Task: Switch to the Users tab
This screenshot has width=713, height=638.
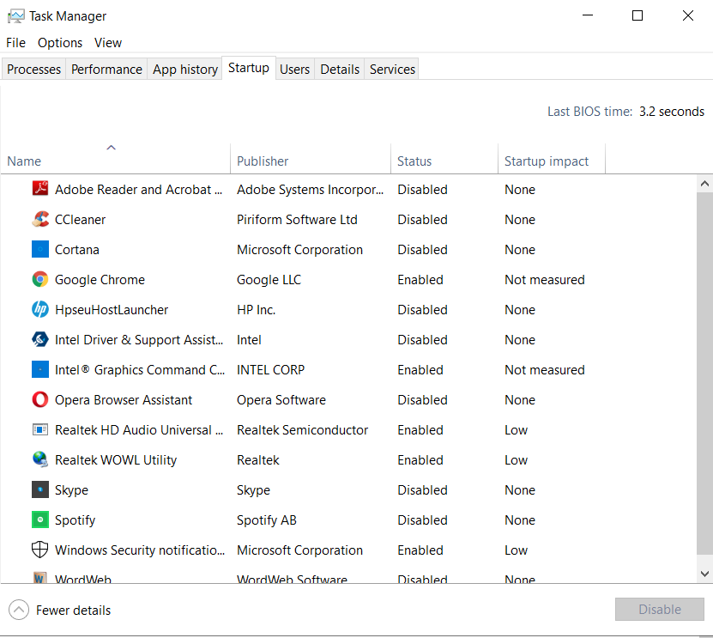Action: [294, 70]
